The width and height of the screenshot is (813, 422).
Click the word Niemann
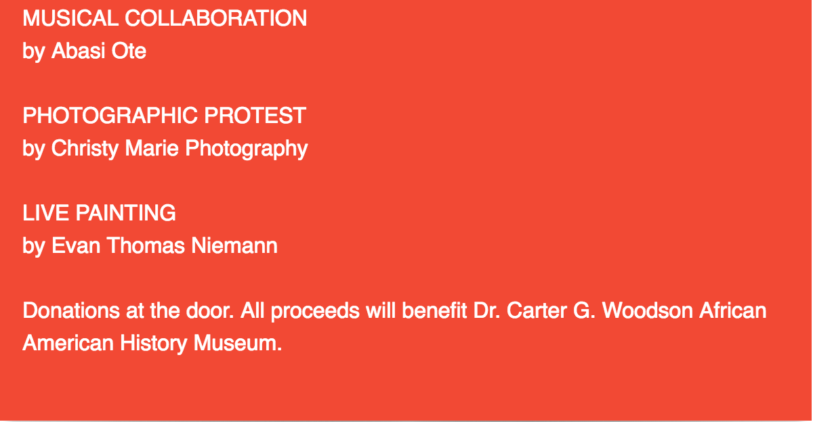point(234,245)
